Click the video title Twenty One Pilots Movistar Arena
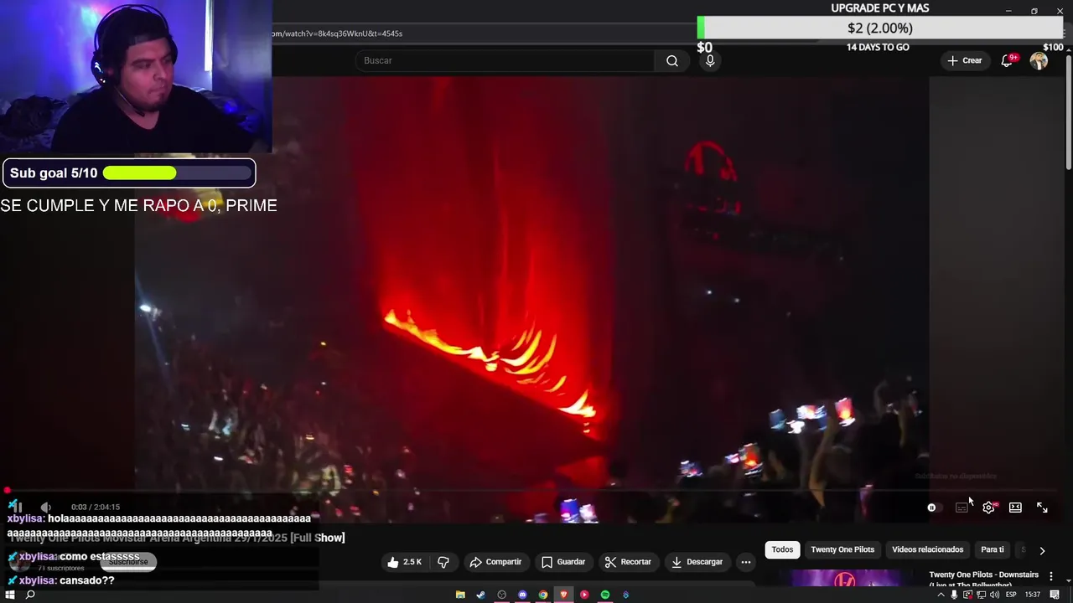Screen dimensions: 1073x603 177,538
